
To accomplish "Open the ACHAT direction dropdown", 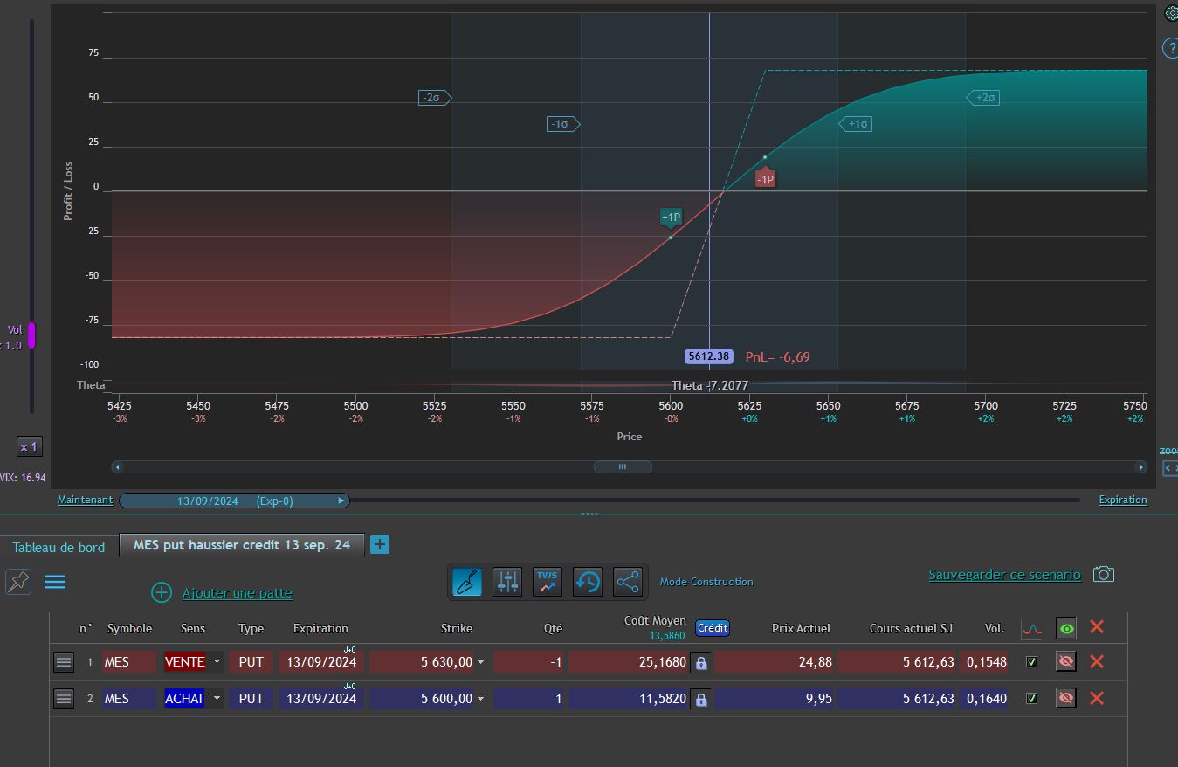I will coord(217,699).
